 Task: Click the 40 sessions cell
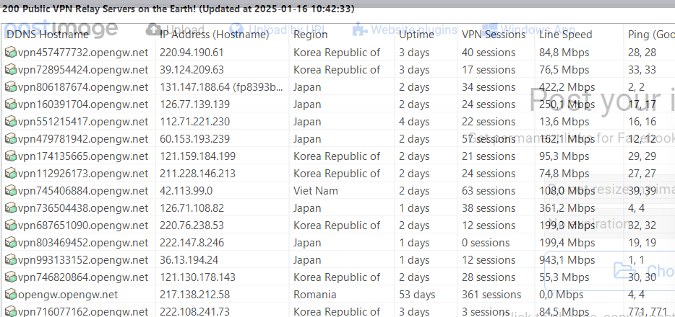(489, 53)
